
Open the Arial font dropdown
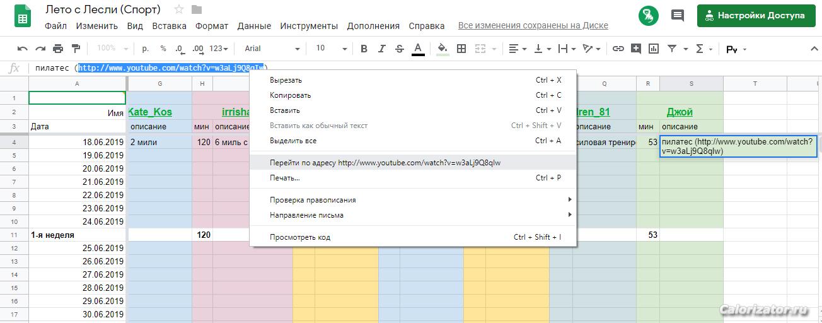point(271,49)
